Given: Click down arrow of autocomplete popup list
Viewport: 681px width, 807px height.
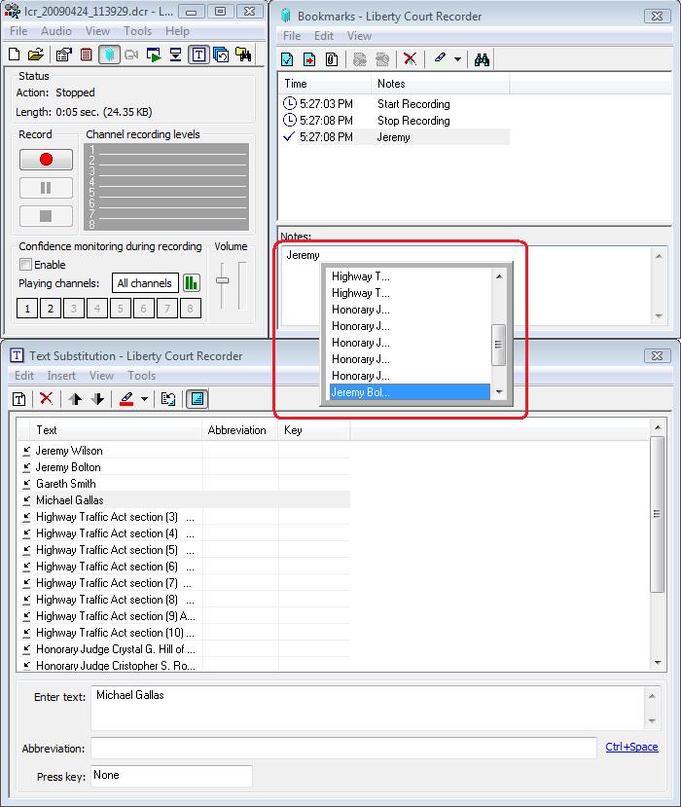Looking at the screenshot, I should coord(498,392).
